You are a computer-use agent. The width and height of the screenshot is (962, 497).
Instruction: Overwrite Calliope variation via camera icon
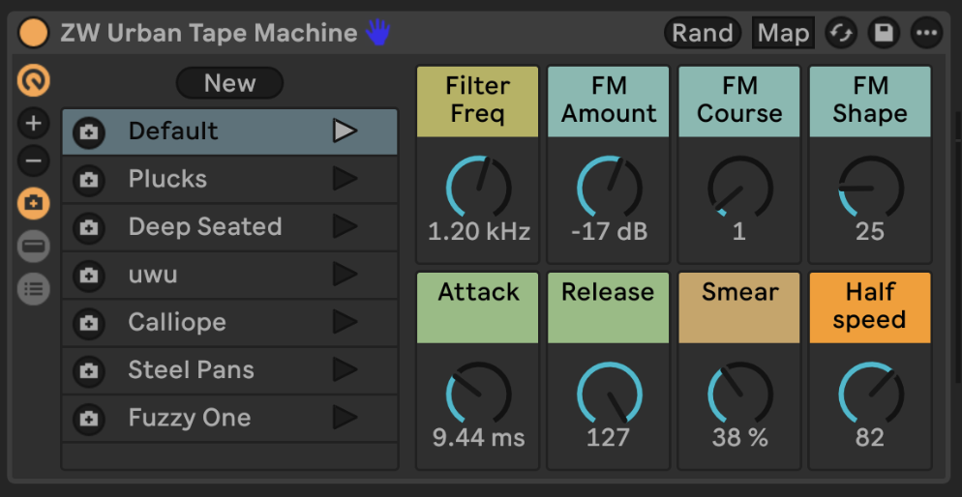pos(89,323)
